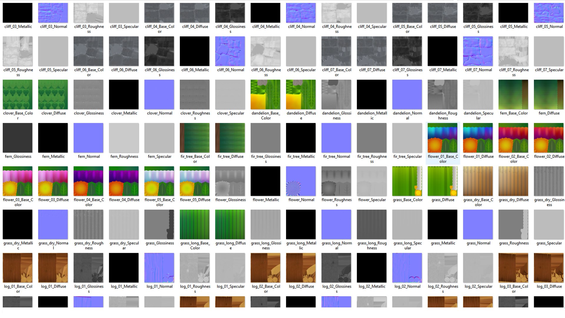Open the cliff_03_Normal map thumbnail

tap(53, 13)
